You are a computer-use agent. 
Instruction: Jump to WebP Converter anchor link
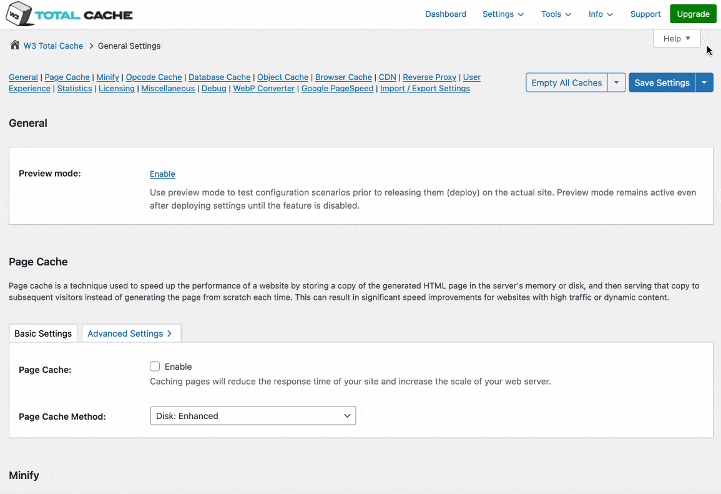pyautogui.click(x=263, y=88)
